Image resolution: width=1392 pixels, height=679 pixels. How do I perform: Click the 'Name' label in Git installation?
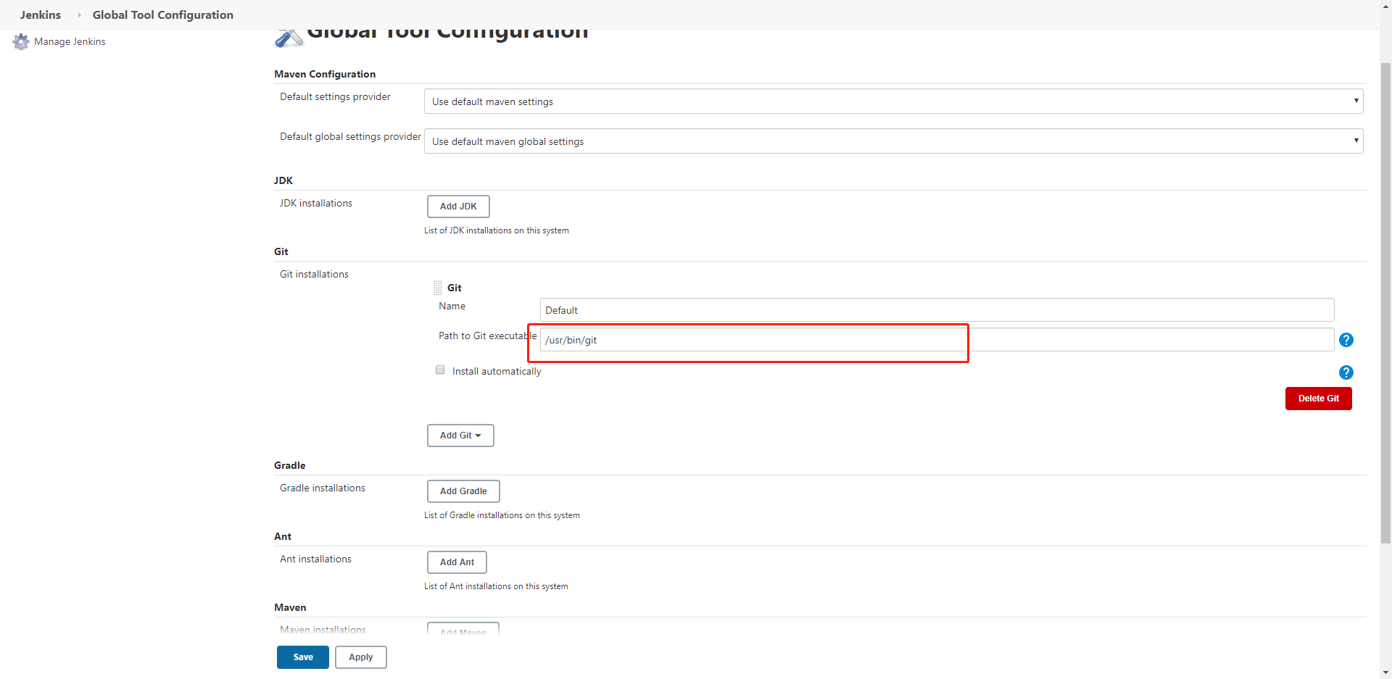point(452,307)
